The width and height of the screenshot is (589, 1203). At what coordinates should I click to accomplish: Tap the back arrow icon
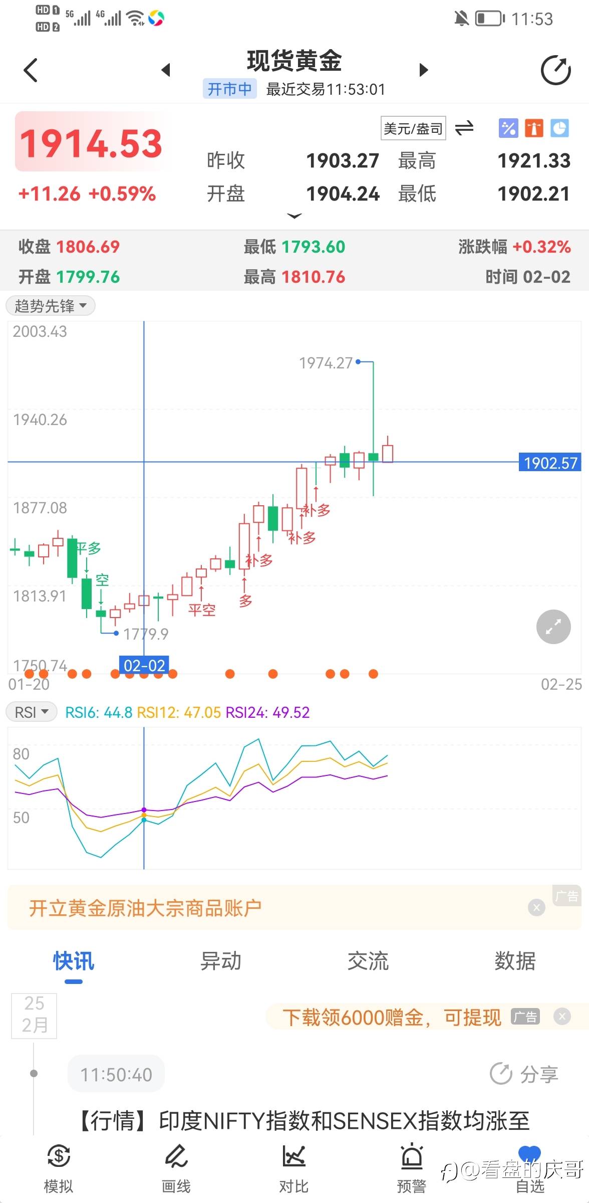(31, 70)
